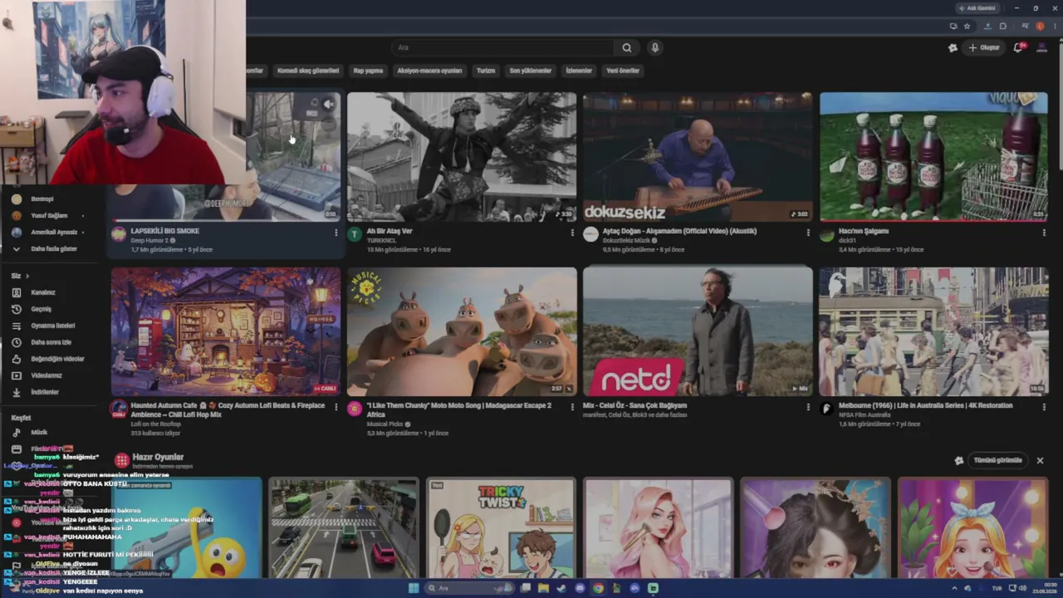Expand the Siz section chevron
Screen dimensions: 1063x598
point(27,276)
